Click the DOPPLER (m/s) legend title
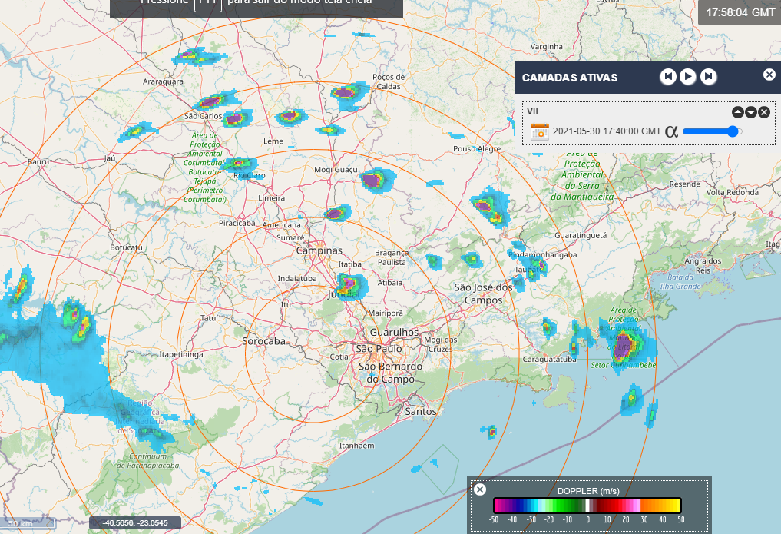Image resolution: width=781 pixels, height=534 pixels. [588, 491]
